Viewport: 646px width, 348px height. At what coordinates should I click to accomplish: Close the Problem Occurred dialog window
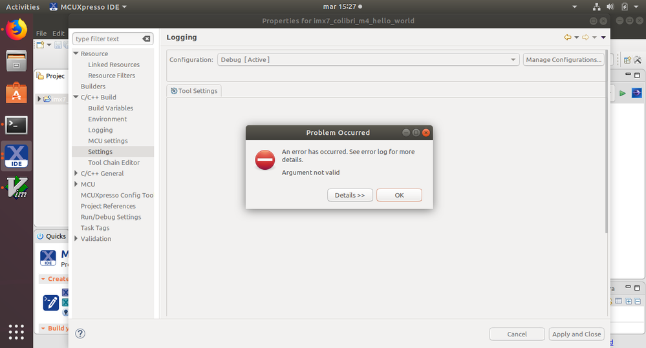[426, 132]
